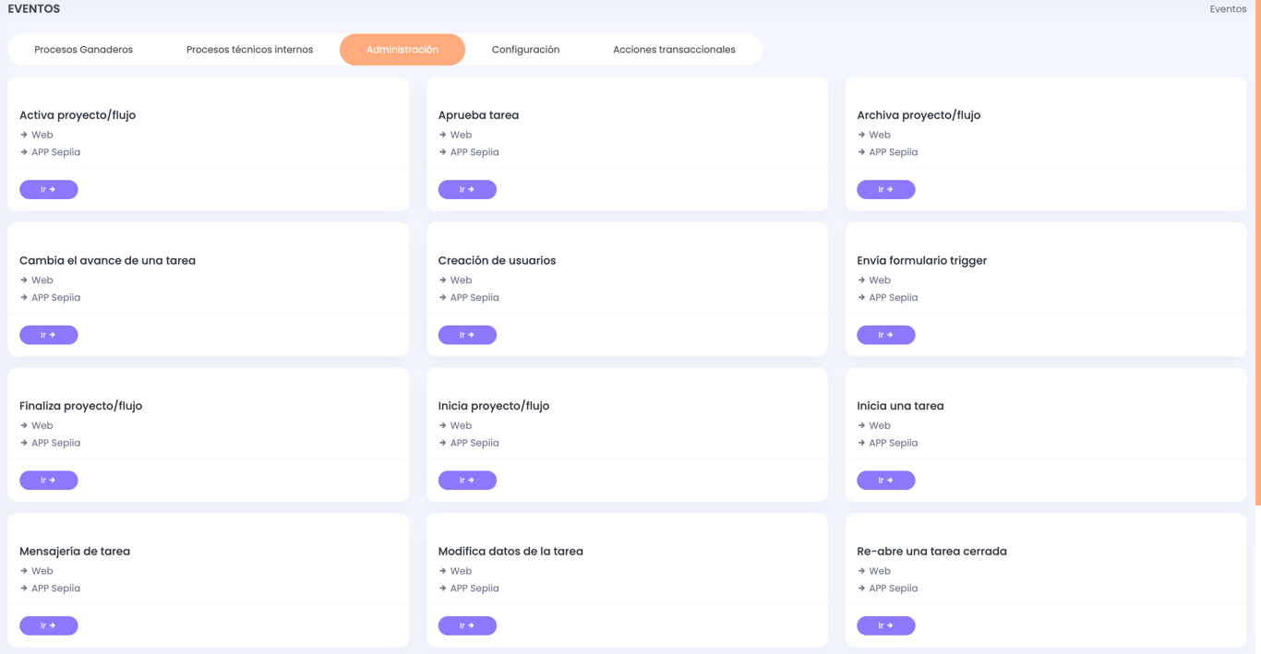Click the Cambia el avance de una tarea title
The width and height of the screenshot is (1261, 654).
[107, 260]
